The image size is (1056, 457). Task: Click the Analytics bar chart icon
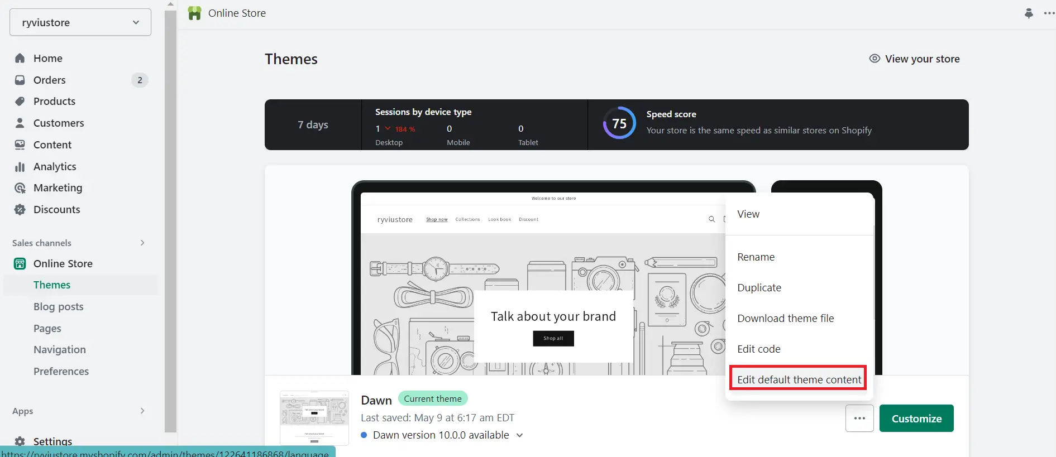(20, 166)
